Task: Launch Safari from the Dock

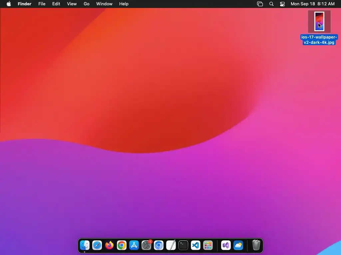Action: pyautogui.click(x=97, y=245)
